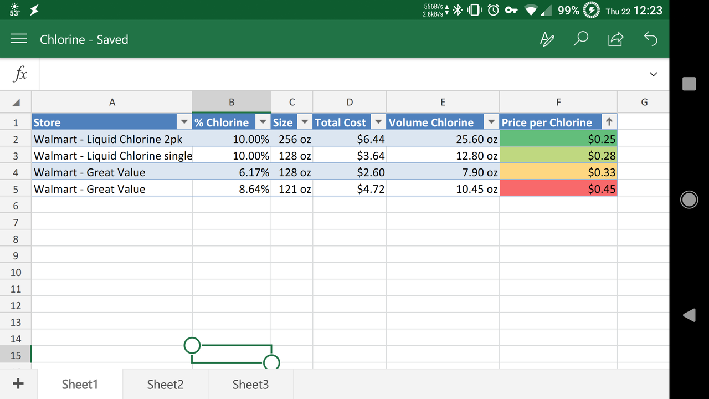Tap the battery saver status icon
The image size is (709, 399).
(x=592, y=10)
